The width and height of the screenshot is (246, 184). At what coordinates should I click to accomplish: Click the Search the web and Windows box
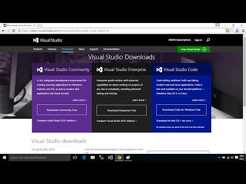point(39,157)
